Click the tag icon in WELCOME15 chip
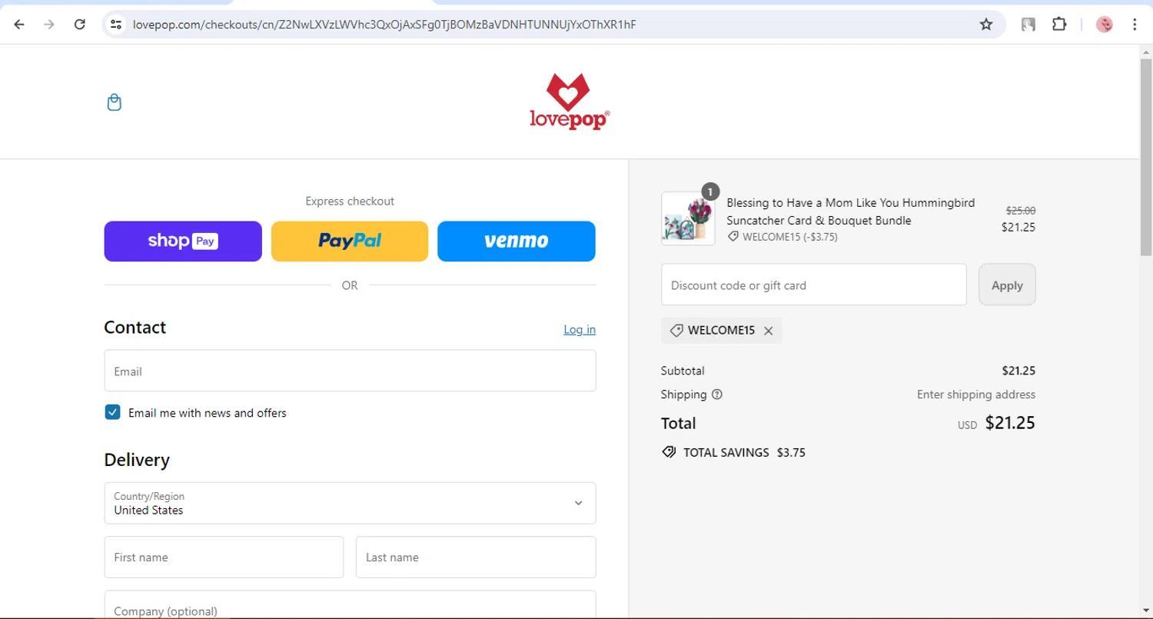Image resolution: width=1153 pixels, height=619 pixels. 676,331
